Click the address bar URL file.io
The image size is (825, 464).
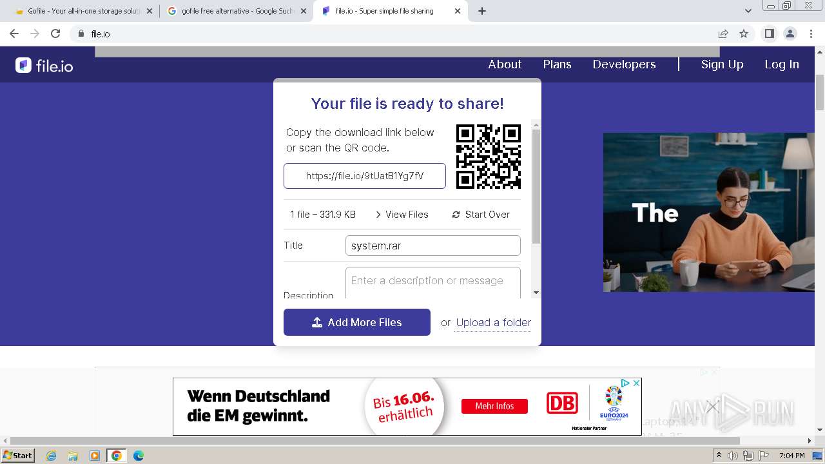[x=101, y=34]
